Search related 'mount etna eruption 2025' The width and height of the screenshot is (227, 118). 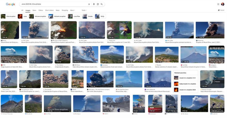coord(186,78)
